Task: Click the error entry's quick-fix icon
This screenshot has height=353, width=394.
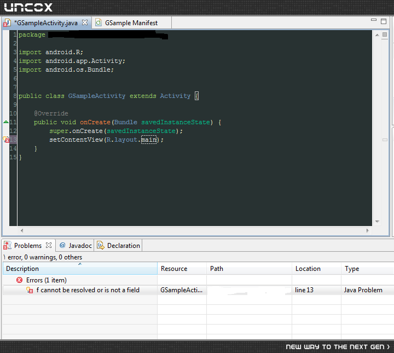Action: [30, 290]
